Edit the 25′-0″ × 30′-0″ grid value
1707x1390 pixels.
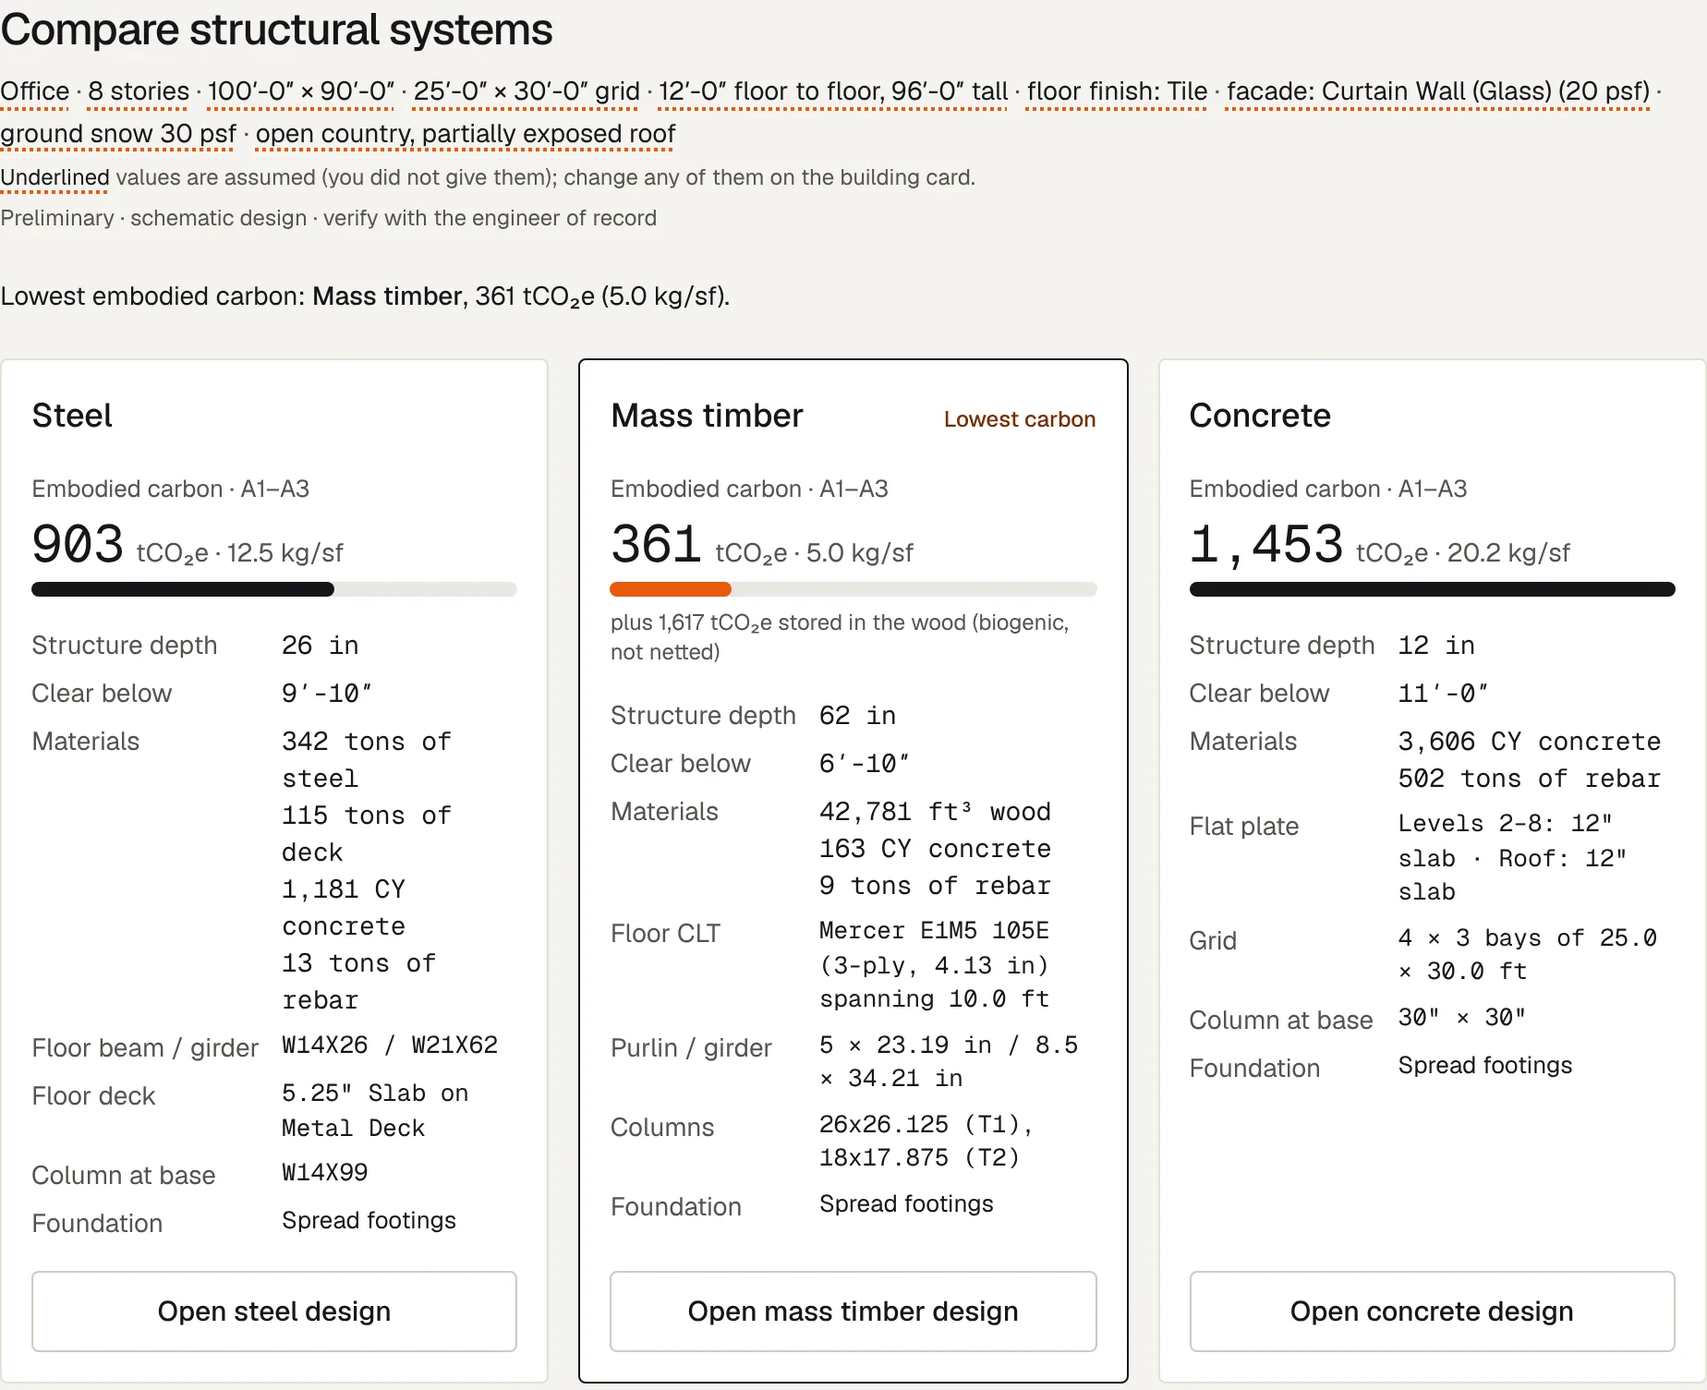click(x=527, y=91)
